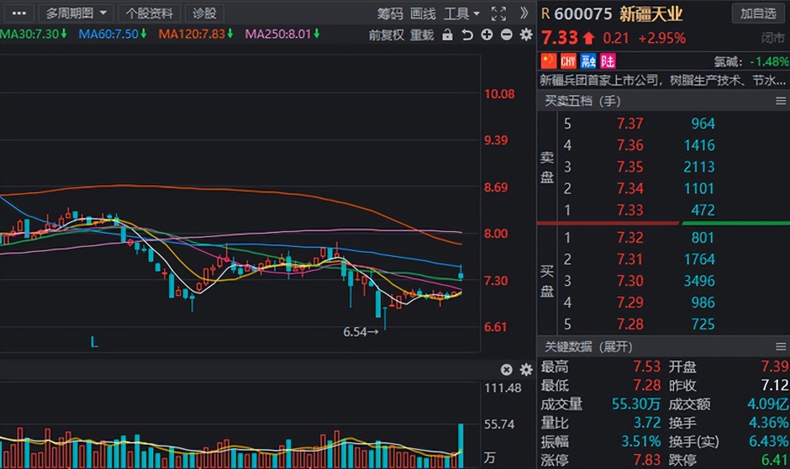This screenshot has height=469, width=790.
Task: Open chart settings gear beside zoom icons
Action: pyautogui.click(x=526, y=35)
